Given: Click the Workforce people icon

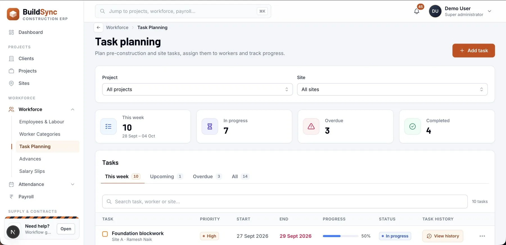Looking at the screenshot, I should click(11, 109).
